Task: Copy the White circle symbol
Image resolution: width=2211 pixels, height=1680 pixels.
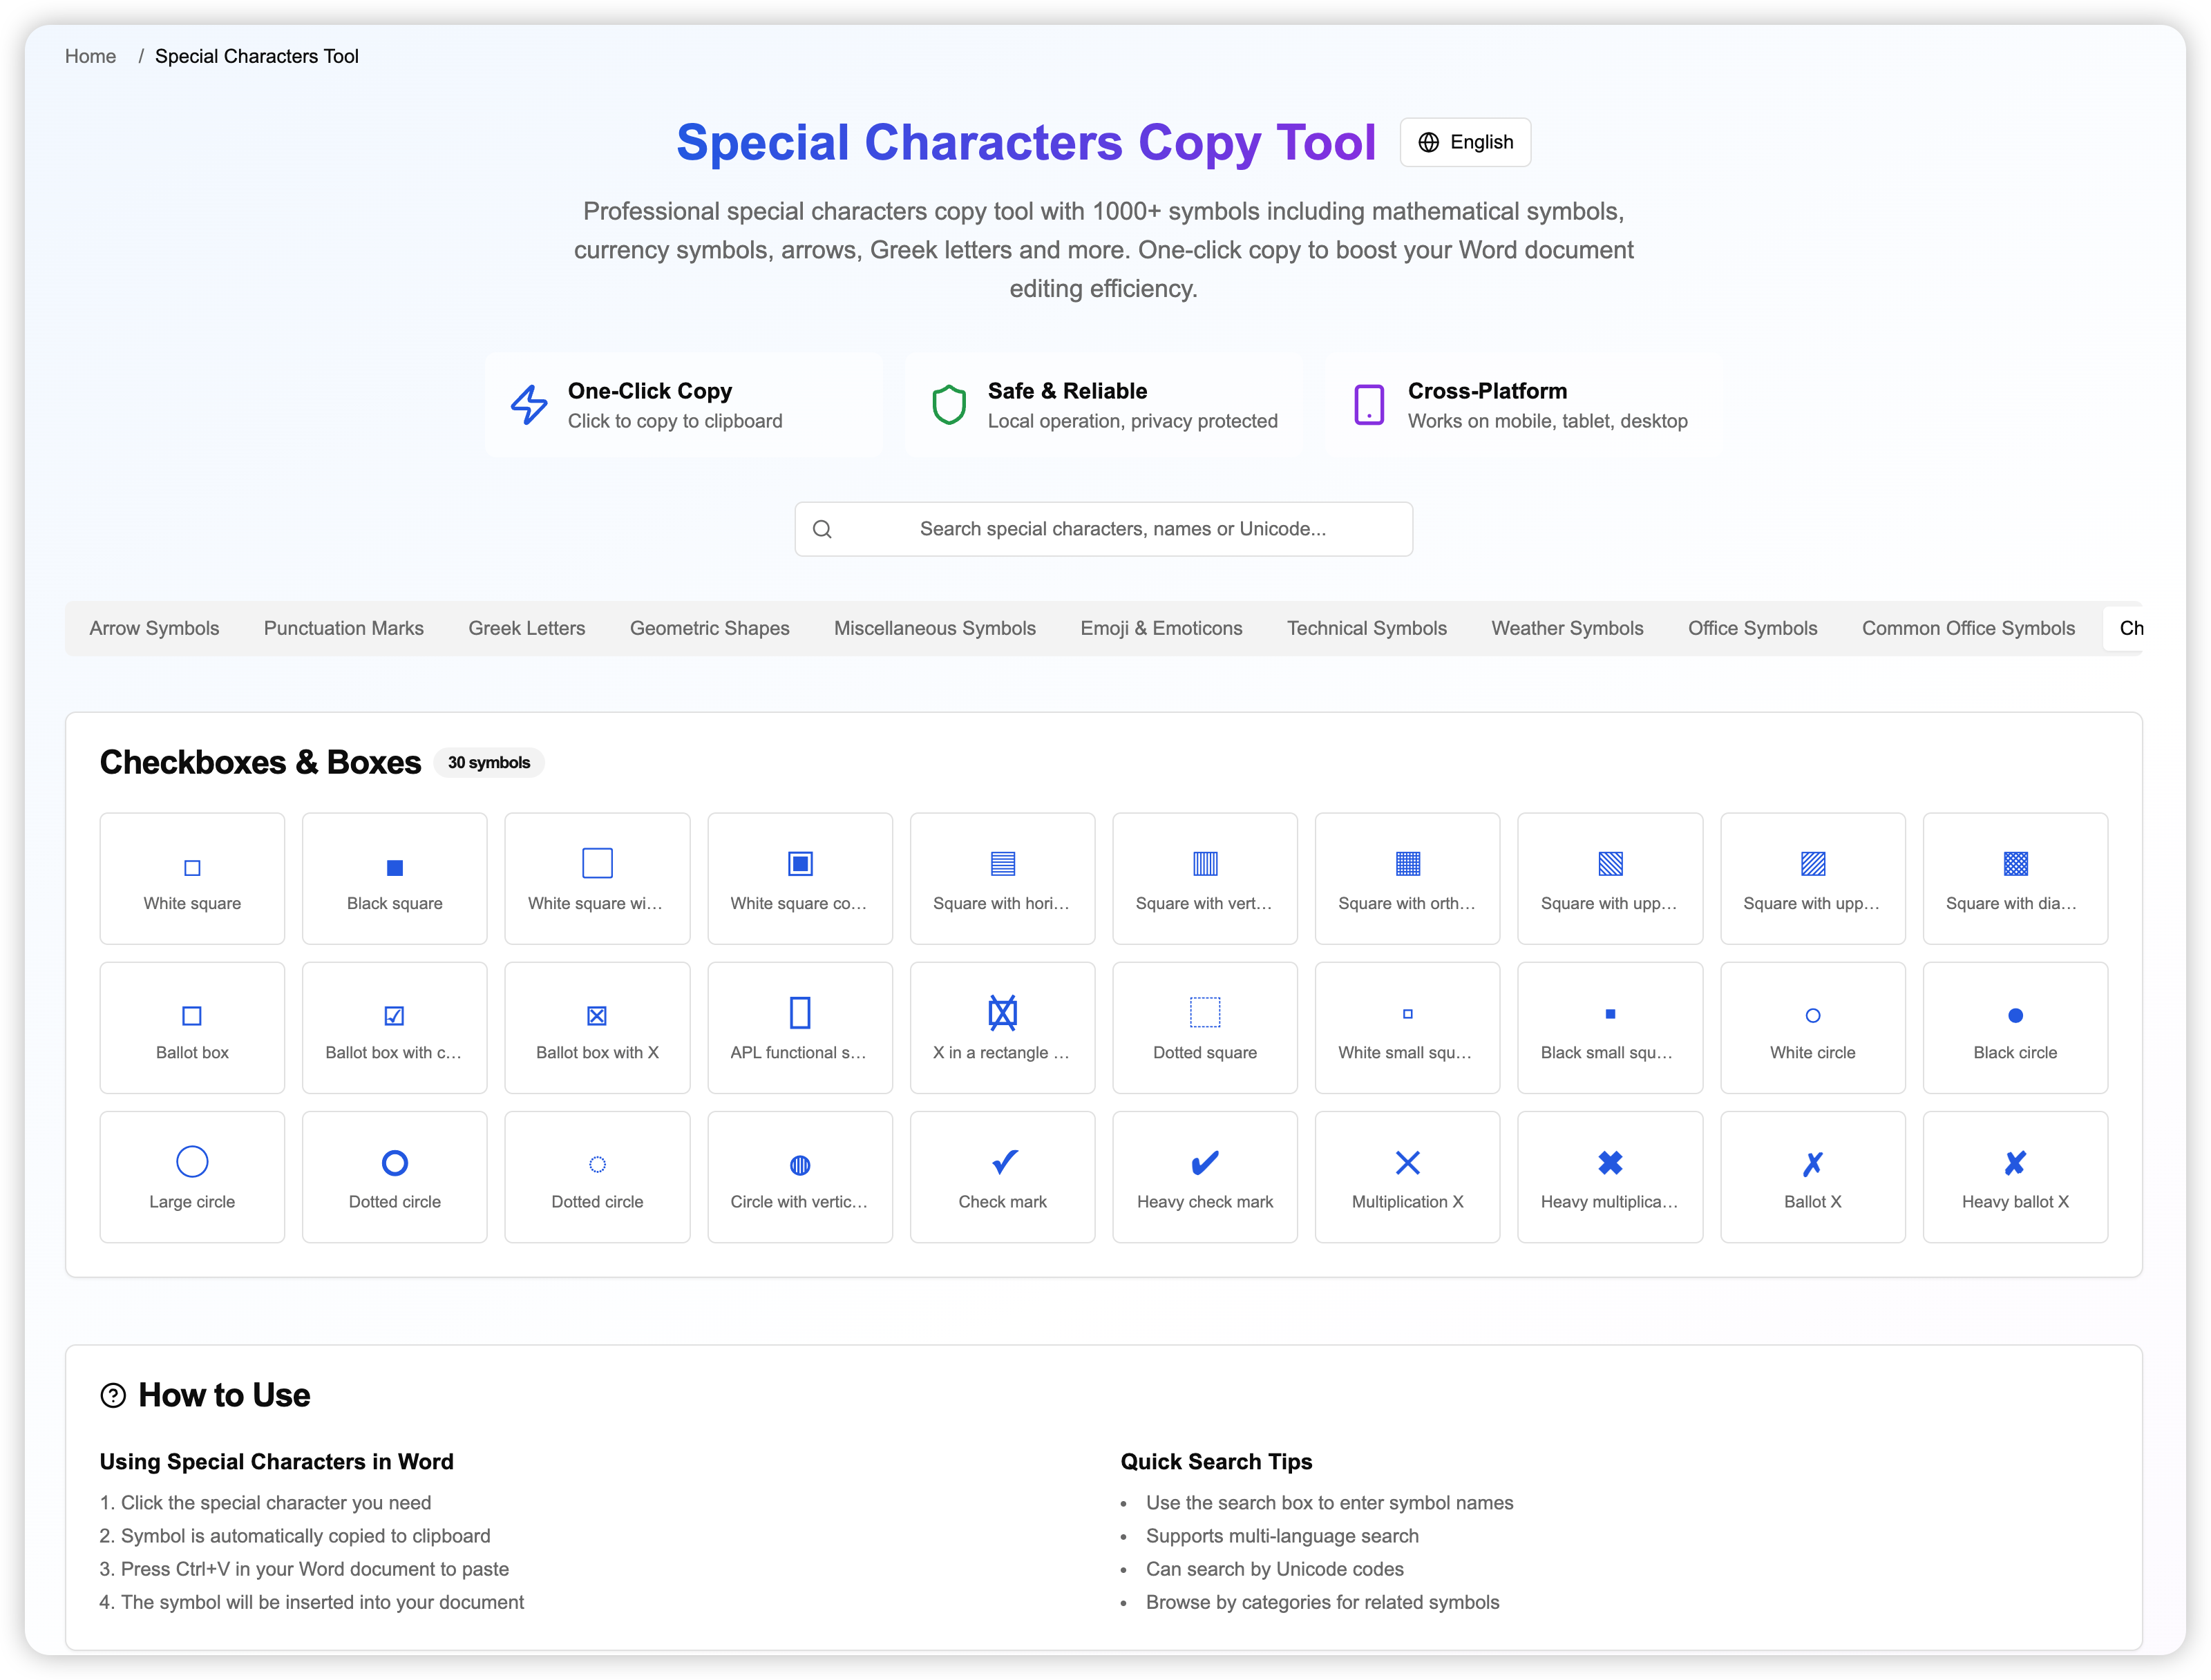Action: click(1813, 1027)
